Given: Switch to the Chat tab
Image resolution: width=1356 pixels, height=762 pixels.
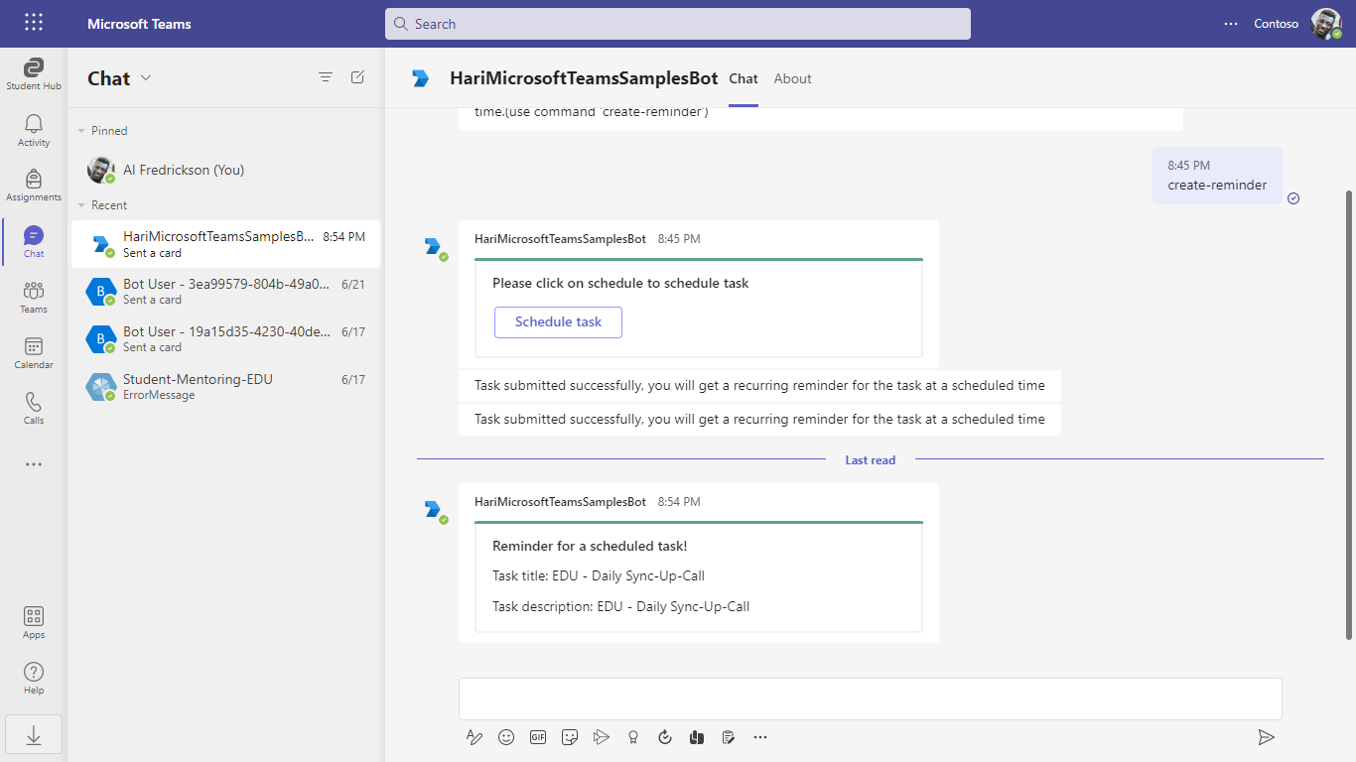Looking at the screenshot, I should 744,78.
